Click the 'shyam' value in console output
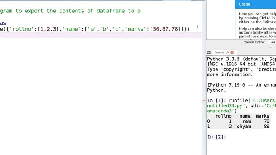The width and height of the screenshot is (276, 155). pyautogui.click(x=244, y=126)
